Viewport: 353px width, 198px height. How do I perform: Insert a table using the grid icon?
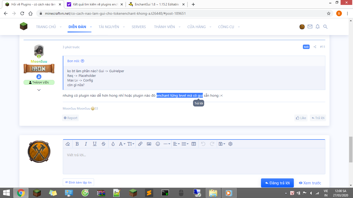point(194,144)
